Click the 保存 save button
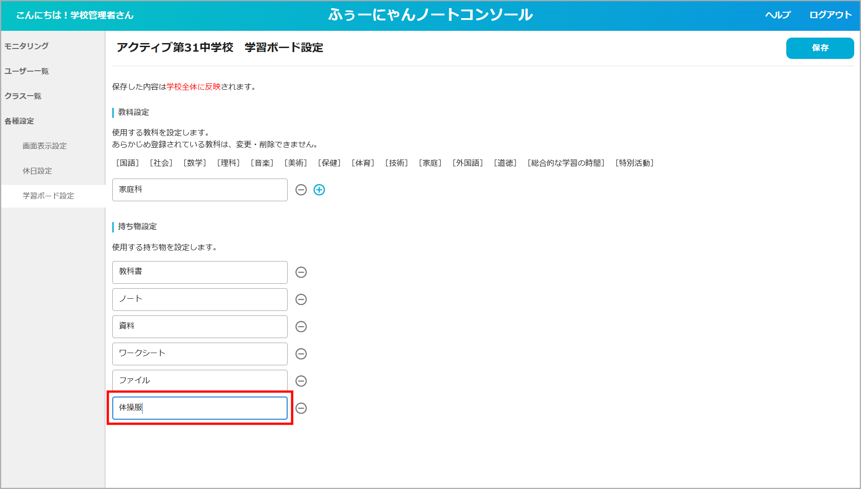The width and height of the screenshot is (861, 489). click(x=820, y=48)
